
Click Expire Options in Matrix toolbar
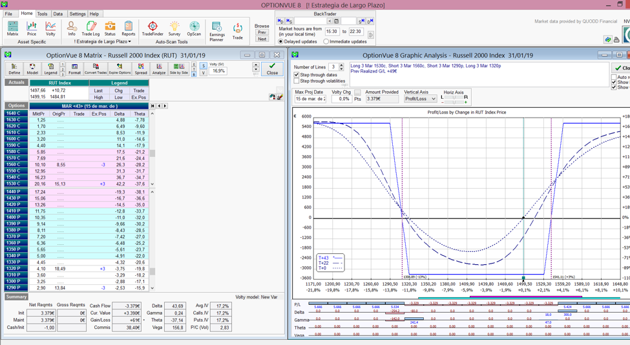point(120,68)
